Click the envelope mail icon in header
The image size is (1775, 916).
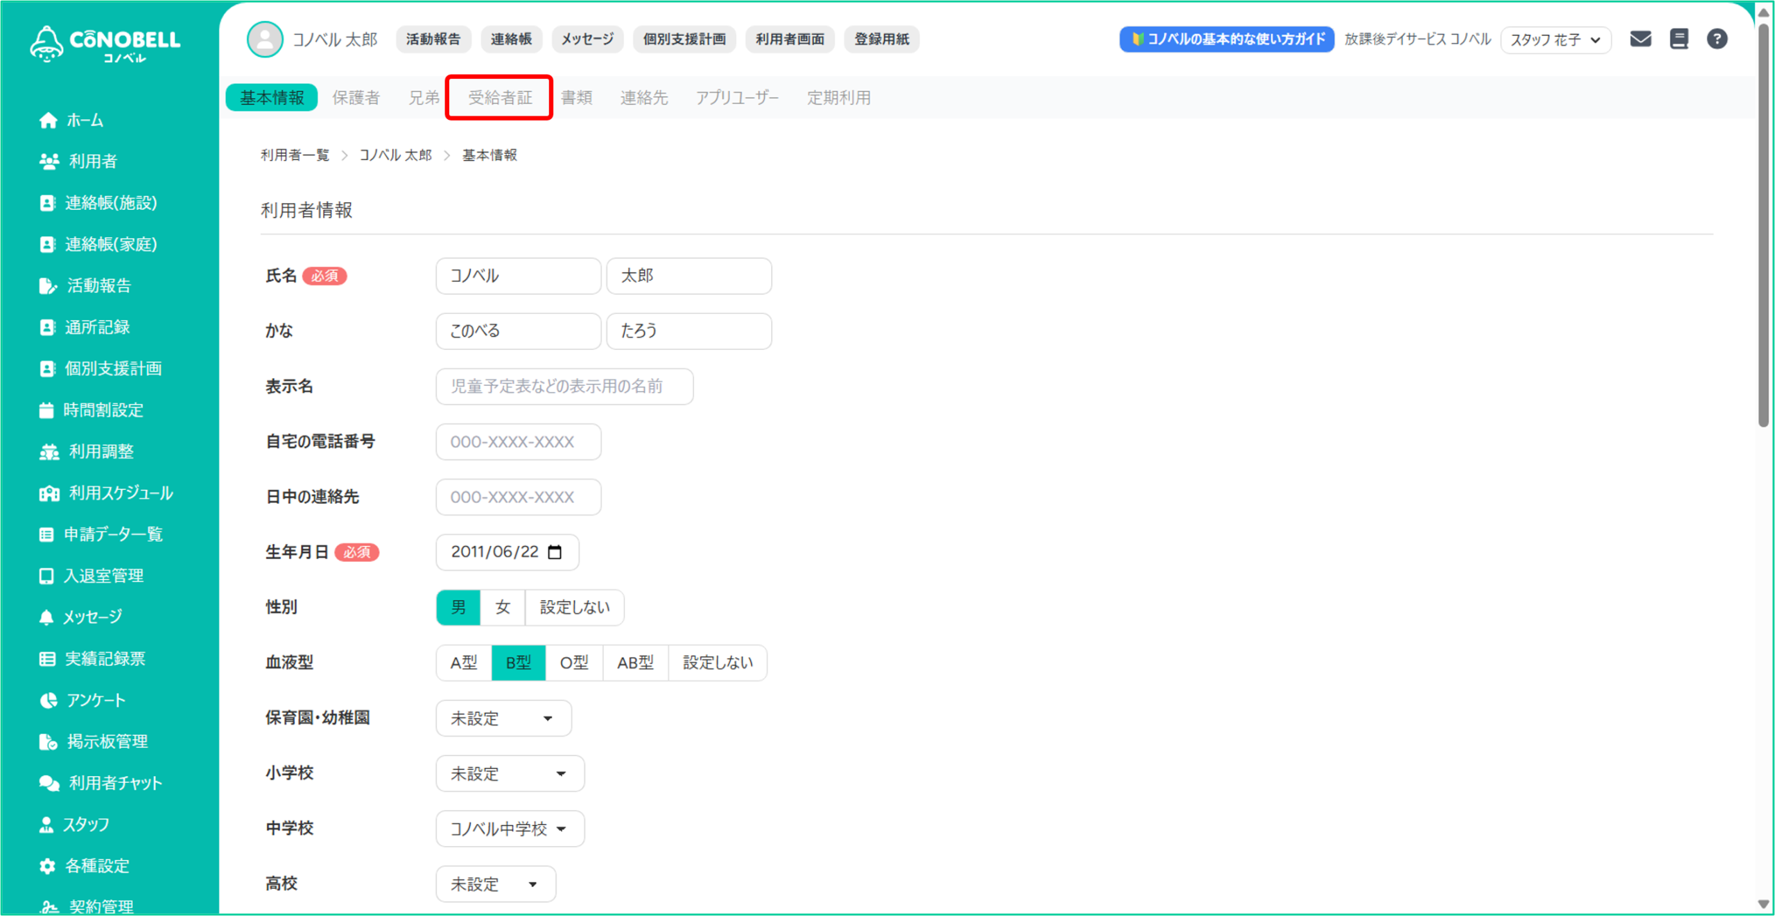tap(1640, 39)
